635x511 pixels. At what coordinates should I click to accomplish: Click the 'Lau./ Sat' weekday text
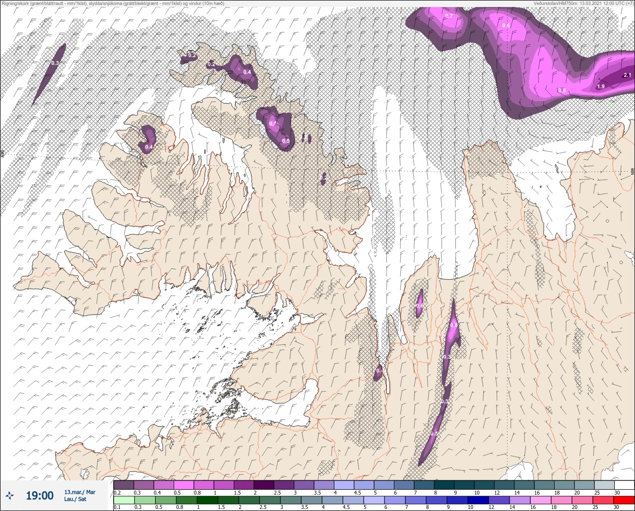[x=75, y=500]
